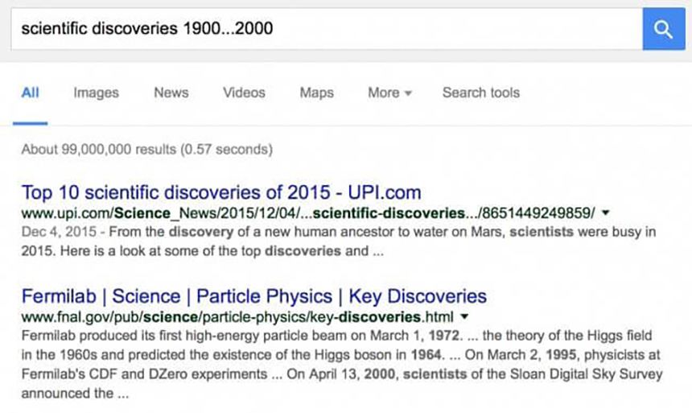Expand the More dropdown menu
This screenshot has width=692, height=413.
pos(389,93)
